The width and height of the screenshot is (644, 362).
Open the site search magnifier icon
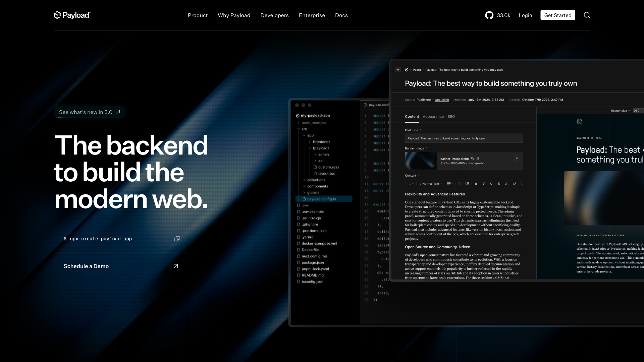pyautogui.click(x=587, y=15)
